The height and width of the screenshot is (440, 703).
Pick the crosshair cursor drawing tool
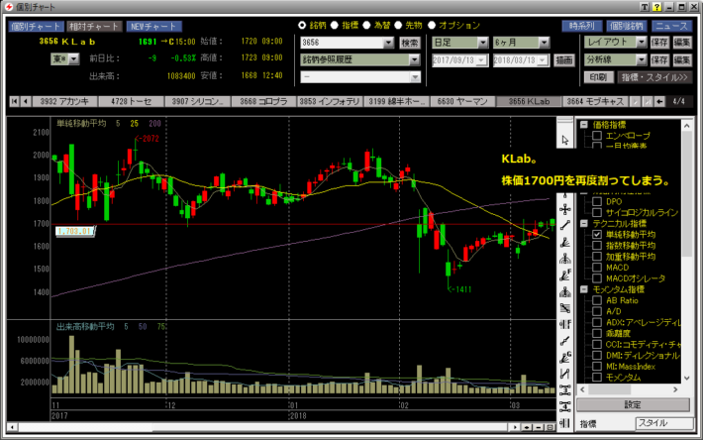564,210
